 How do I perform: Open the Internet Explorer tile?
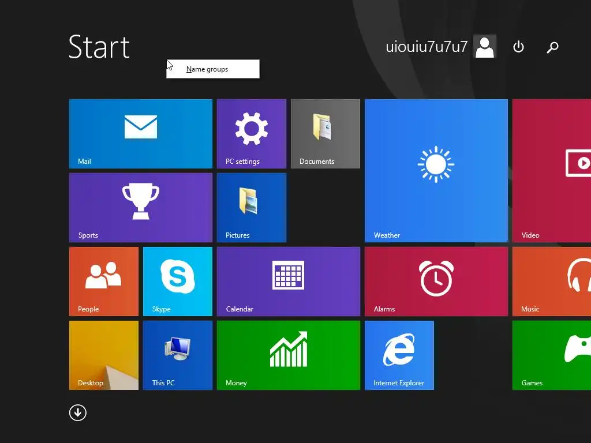399,355
